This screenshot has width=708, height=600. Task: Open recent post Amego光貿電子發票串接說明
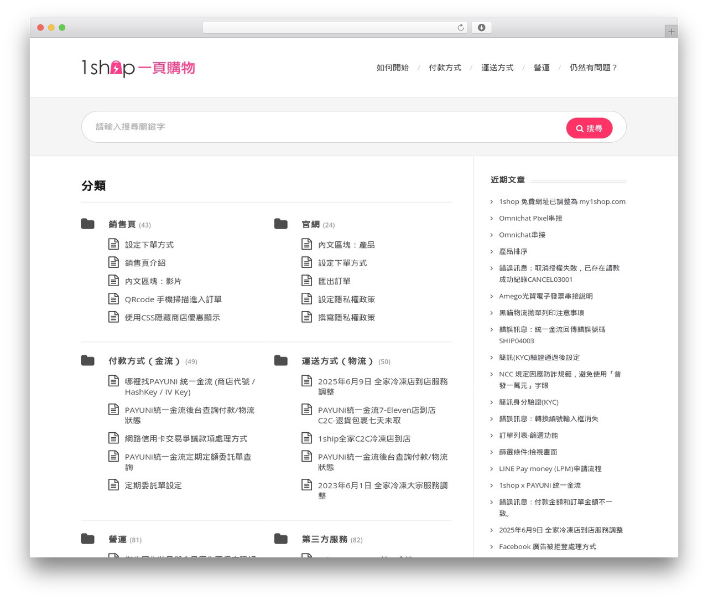pos(546,296)
